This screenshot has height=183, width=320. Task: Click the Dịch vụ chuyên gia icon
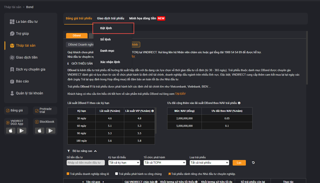tap(12, 69)
